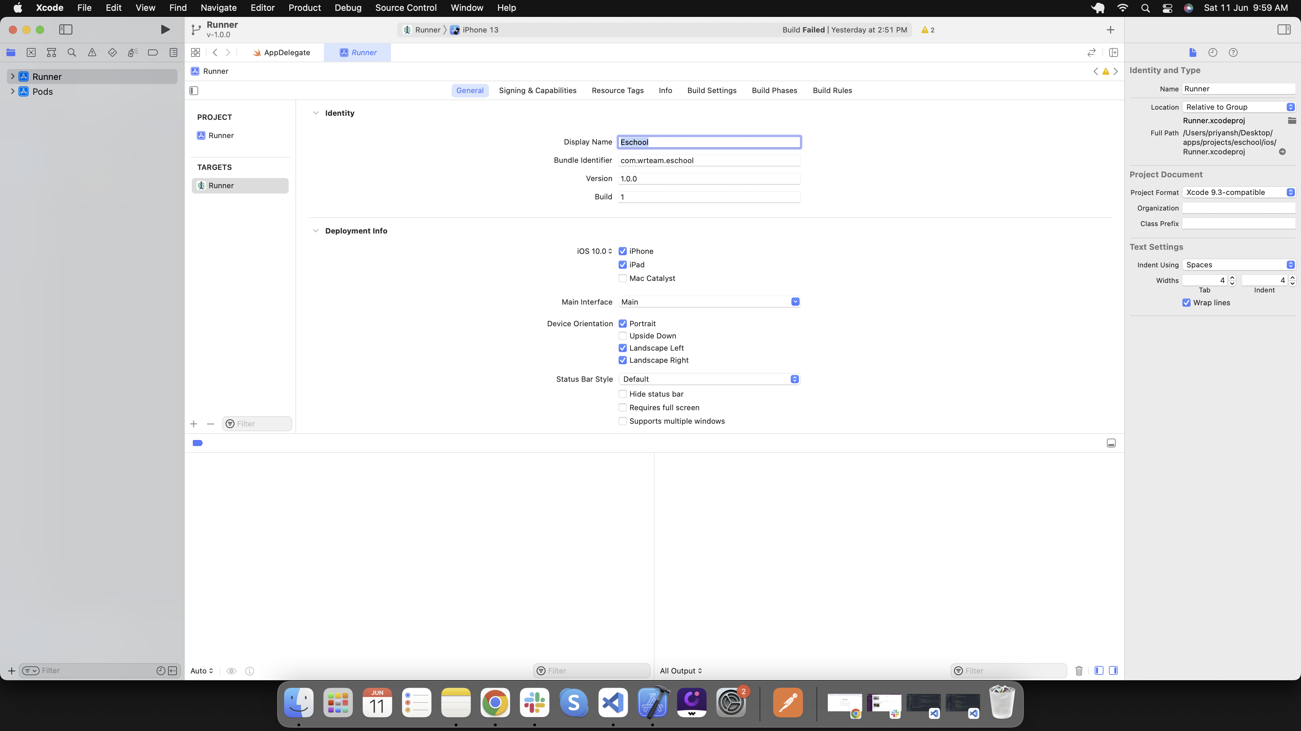1301x731 pixels.
Task: Collapse the Deployment Info section
Action: (x=316, y=230)
